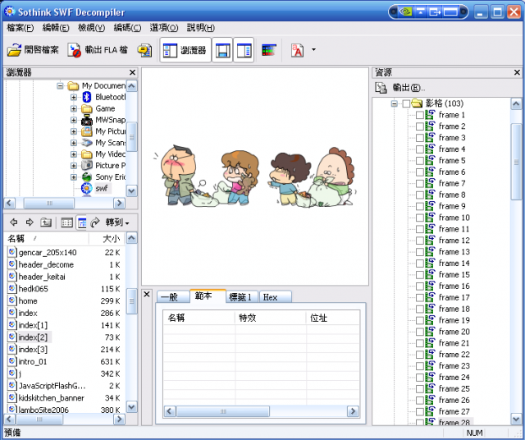This screenshot has width=525, height=440.
Task: Expand the My Videos folder node
Action: tap(74, 154)
